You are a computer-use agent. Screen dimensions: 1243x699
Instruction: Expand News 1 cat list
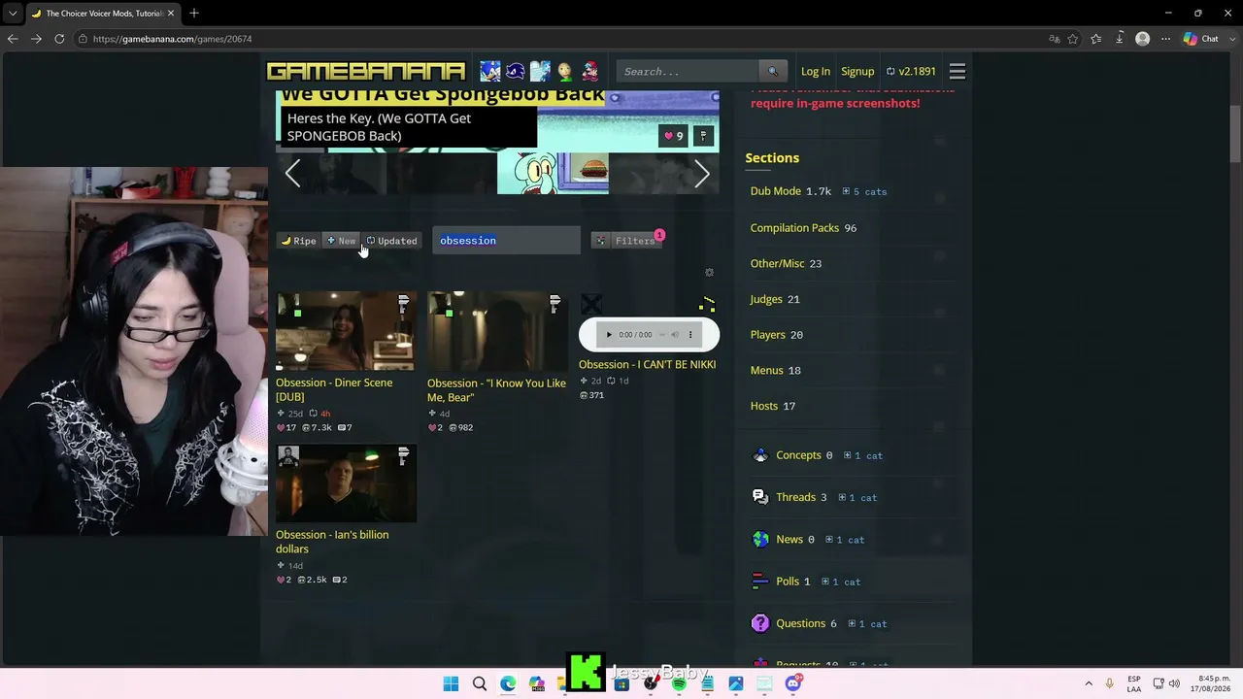pyautogui.click(x=845, y=540)
